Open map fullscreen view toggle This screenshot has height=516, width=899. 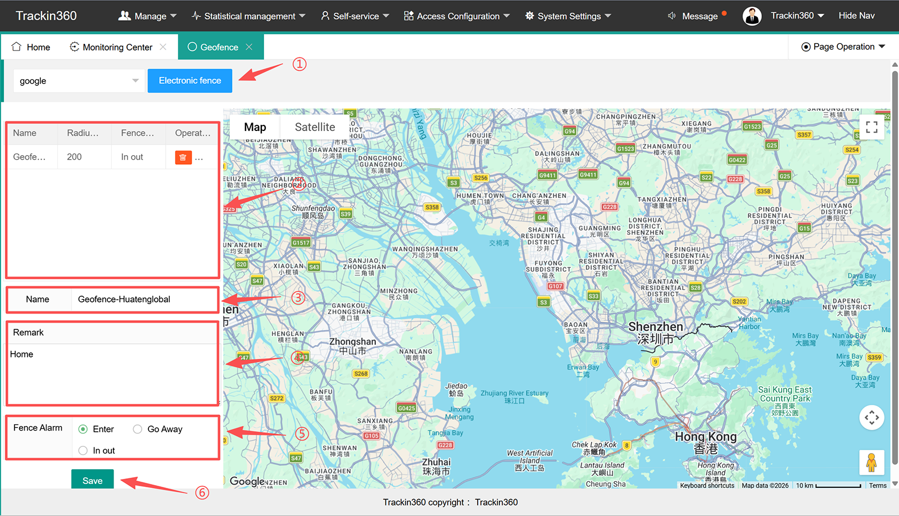coord(871,127)
